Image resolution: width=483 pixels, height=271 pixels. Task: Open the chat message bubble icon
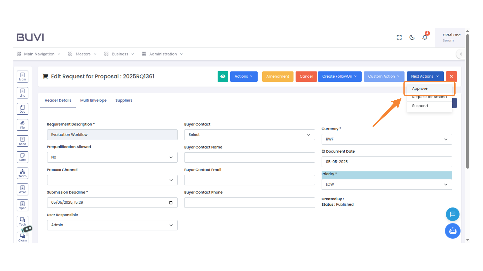pyautogui.click(x=453, y=214)
